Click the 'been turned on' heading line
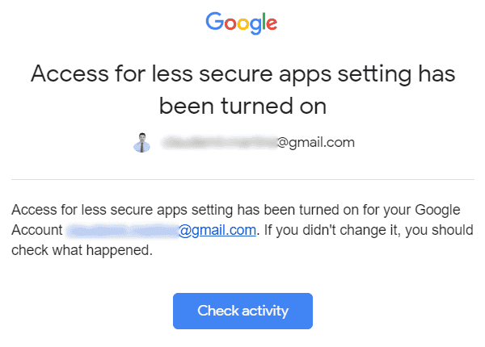This screenshot has height=347, width=485. tap(242, 106)
